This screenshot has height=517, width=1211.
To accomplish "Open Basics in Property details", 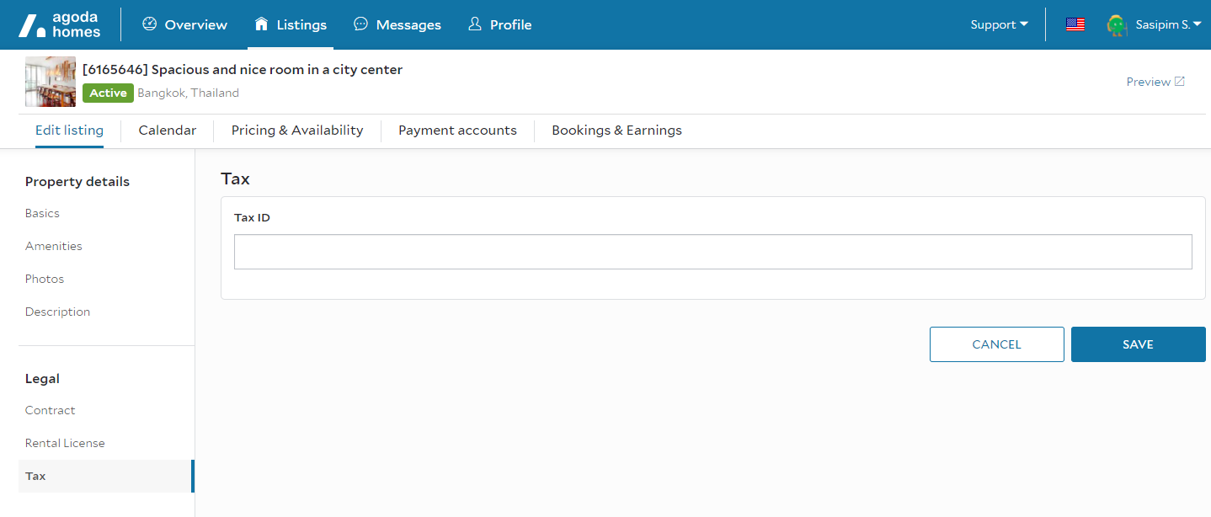I will pos(42,213).
